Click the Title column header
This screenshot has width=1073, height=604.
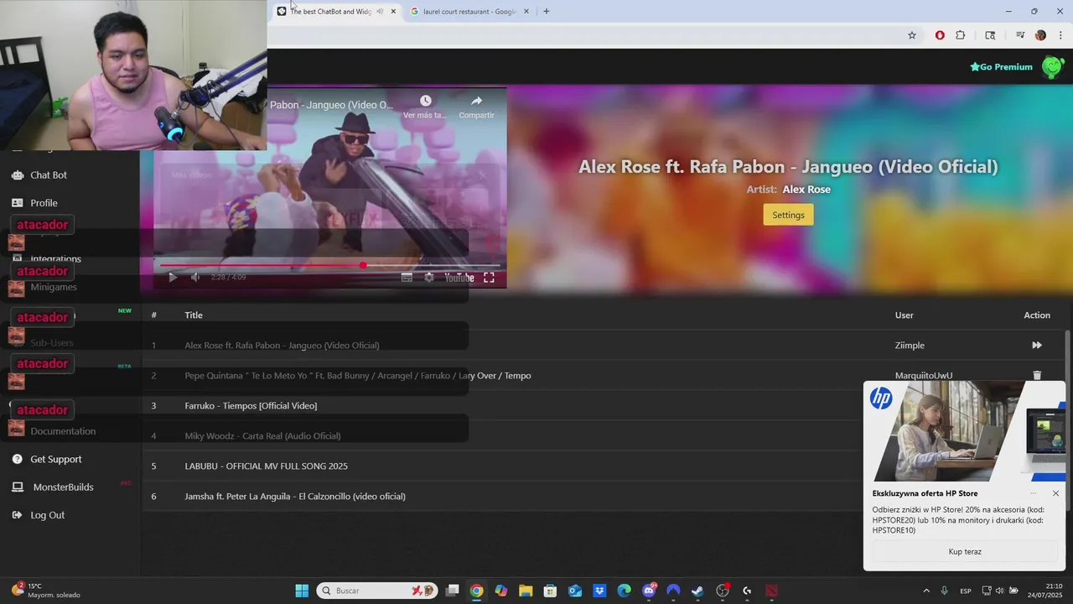tap(194, 315)
